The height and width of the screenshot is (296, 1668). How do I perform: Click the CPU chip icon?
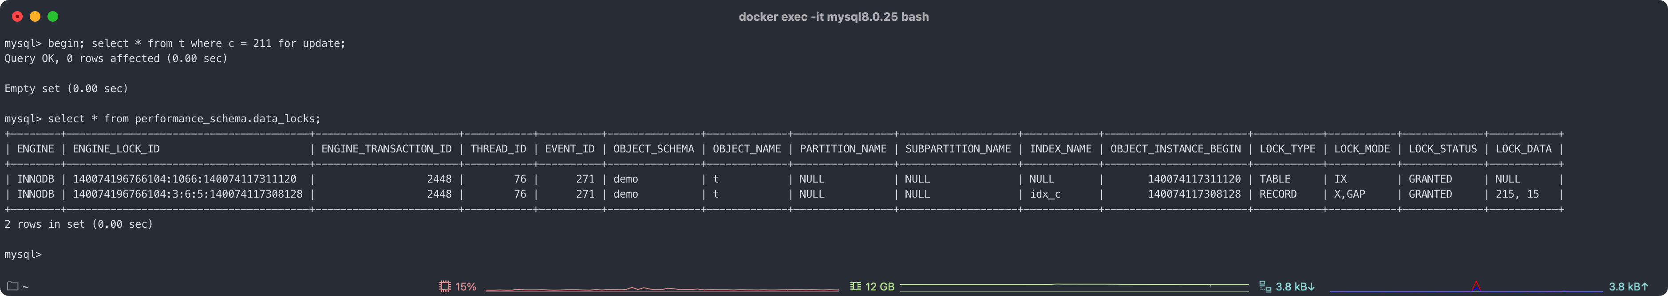(445, 286)
